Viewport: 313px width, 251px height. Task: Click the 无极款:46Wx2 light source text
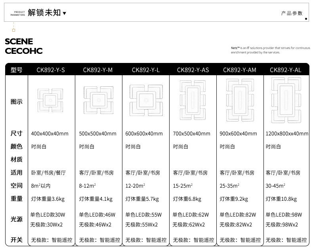(x=95, y=224)
